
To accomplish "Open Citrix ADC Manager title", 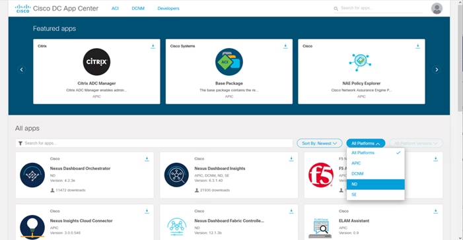I will click(96, 84).
